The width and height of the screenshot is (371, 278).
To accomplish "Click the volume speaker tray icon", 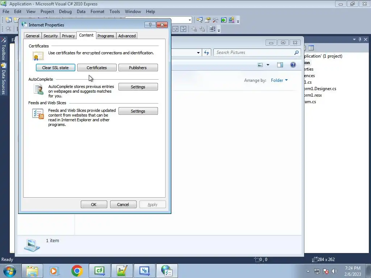I will [x=334, y=271].
